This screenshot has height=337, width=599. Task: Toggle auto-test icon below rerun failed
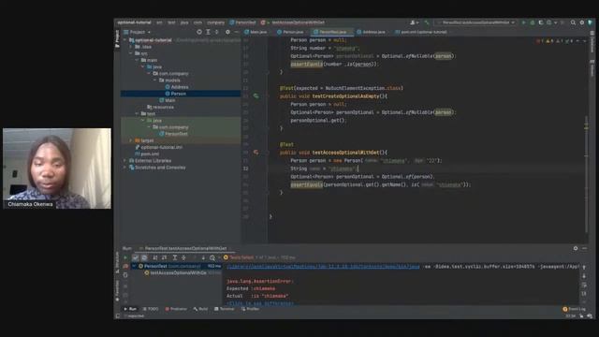(x=125, y=275)
